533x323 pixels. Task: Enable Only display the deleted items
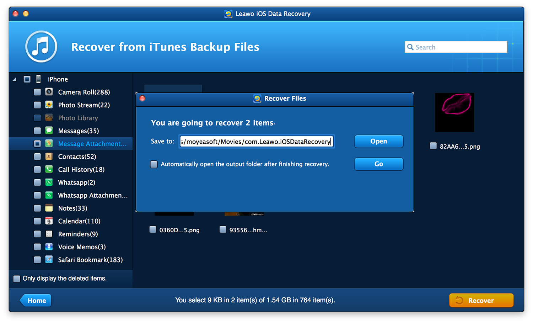click(x=17, y=279)
